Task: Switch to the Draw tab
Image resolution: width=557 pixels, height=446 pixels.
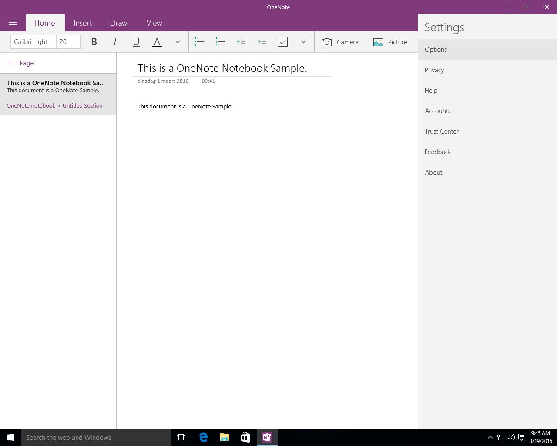Action: pyautogui.click(x=119, y=23)
